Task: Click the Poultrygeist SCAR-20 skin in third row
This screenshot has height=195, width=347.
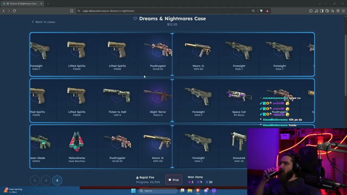Action: (x=117, y=147)
